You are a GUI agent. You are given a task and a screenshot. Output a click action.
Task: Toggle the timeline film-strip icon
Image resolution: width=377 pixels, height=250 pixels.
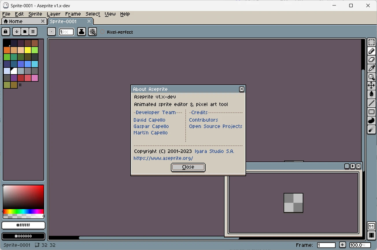coord(371,235)
